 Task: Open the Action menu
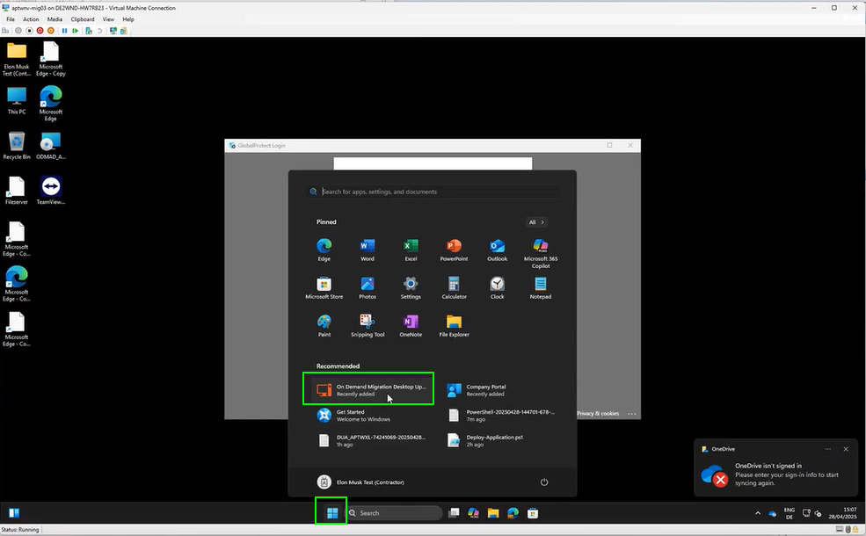31,19
